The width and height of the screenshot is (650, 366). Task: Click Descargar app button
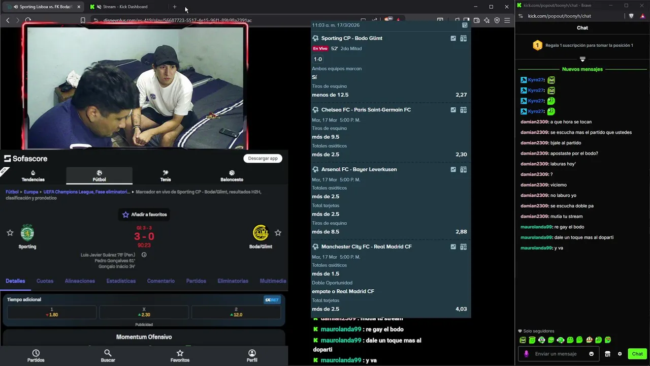(263, 158)
